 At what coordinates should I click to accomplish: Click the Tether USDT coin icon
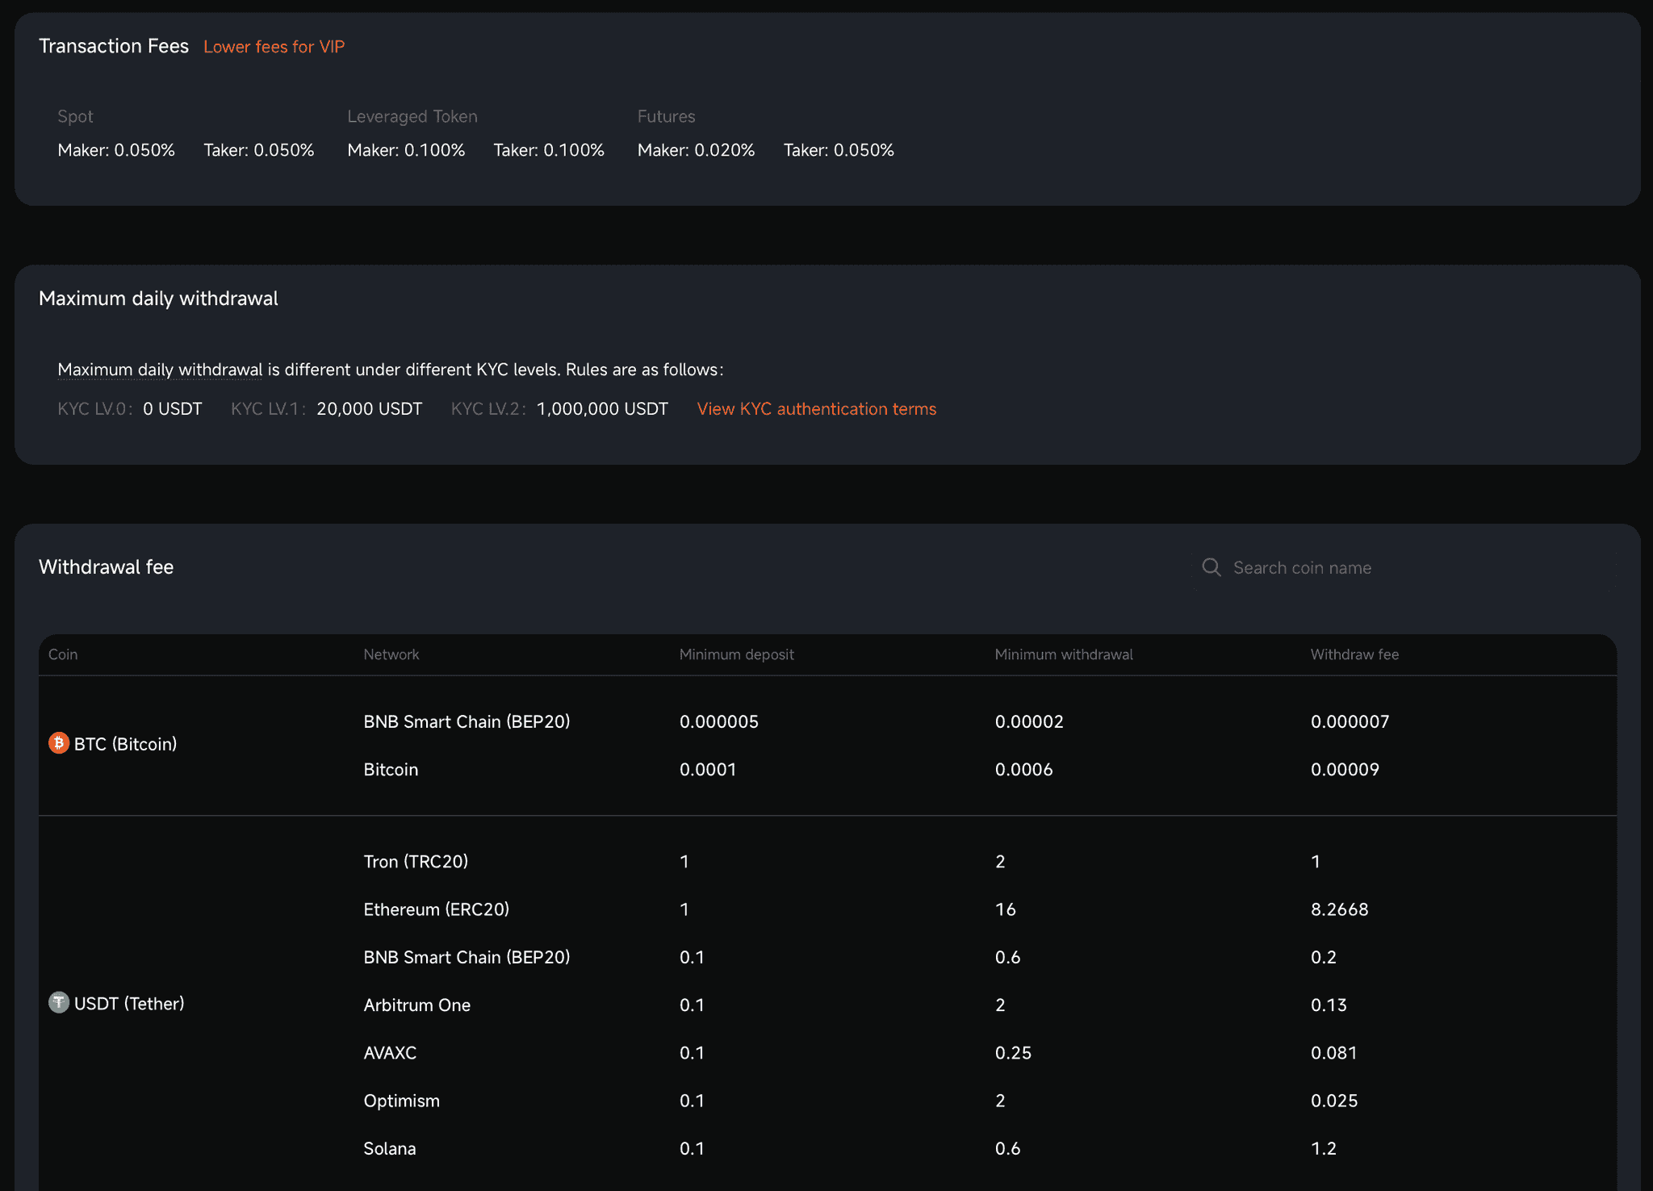(x=59, y=1002)
